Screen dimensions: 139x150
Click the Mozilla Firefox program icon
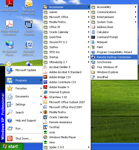pos(45,112)
